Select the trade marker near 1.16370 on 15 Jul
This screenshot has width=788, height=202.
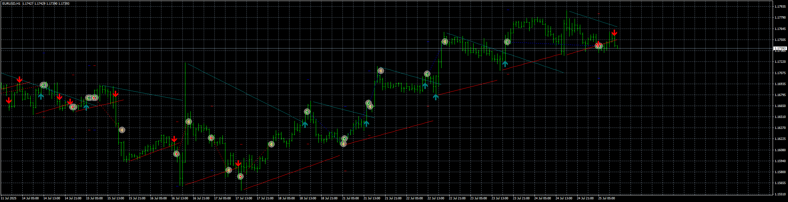pyautogui.click(x=122, y=130)
